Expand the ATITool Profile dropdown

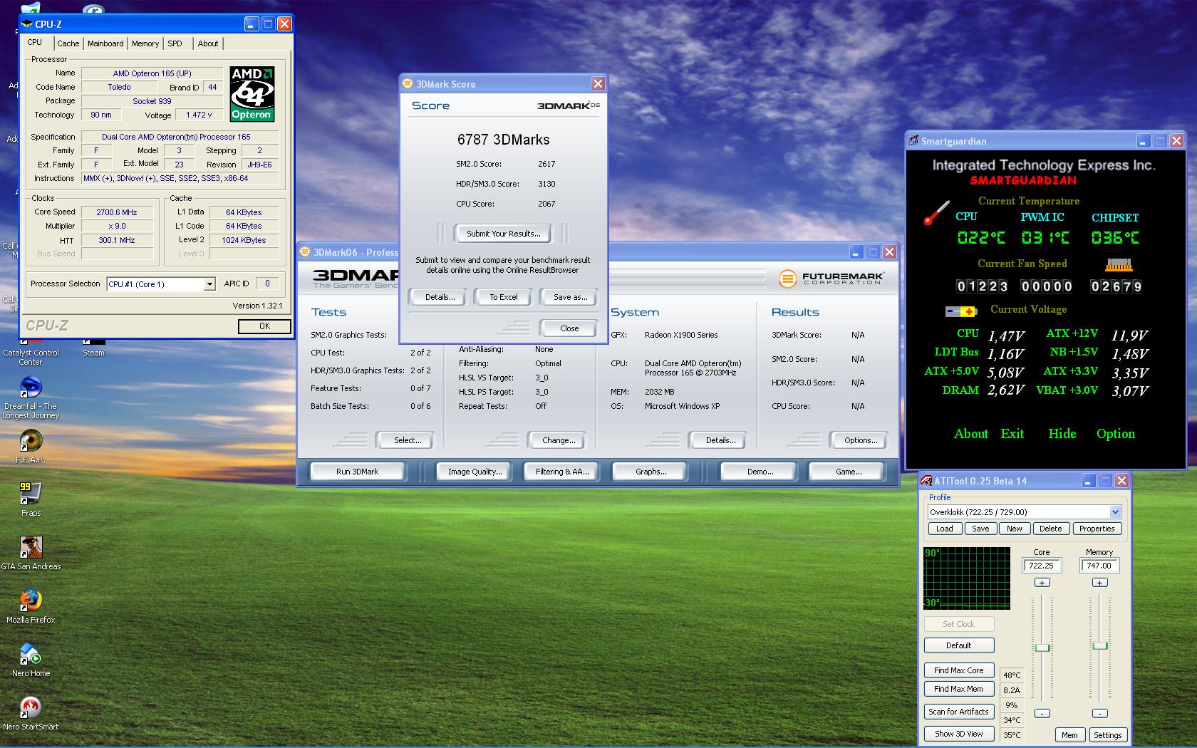point(1115,512)
